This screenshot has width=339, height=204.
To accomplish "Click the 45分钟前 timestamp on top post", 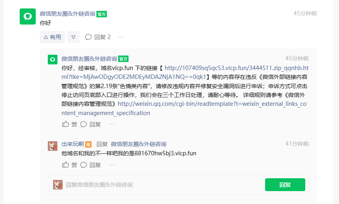I will pyautogui.click(x=305, y=13).
